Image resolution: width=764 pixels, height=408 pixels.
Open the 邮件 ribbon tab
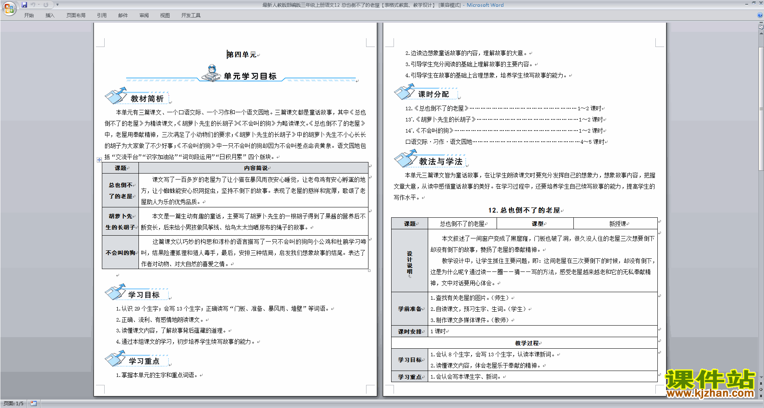[123, 15]
